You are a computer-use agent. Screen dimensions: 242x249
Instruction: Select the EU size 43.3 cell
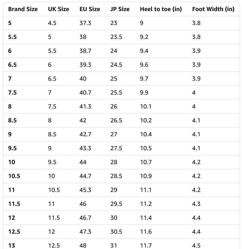(85, 148)
